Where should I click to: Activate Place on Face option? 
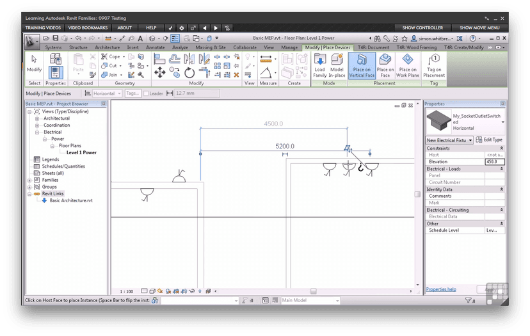[385, 65]
